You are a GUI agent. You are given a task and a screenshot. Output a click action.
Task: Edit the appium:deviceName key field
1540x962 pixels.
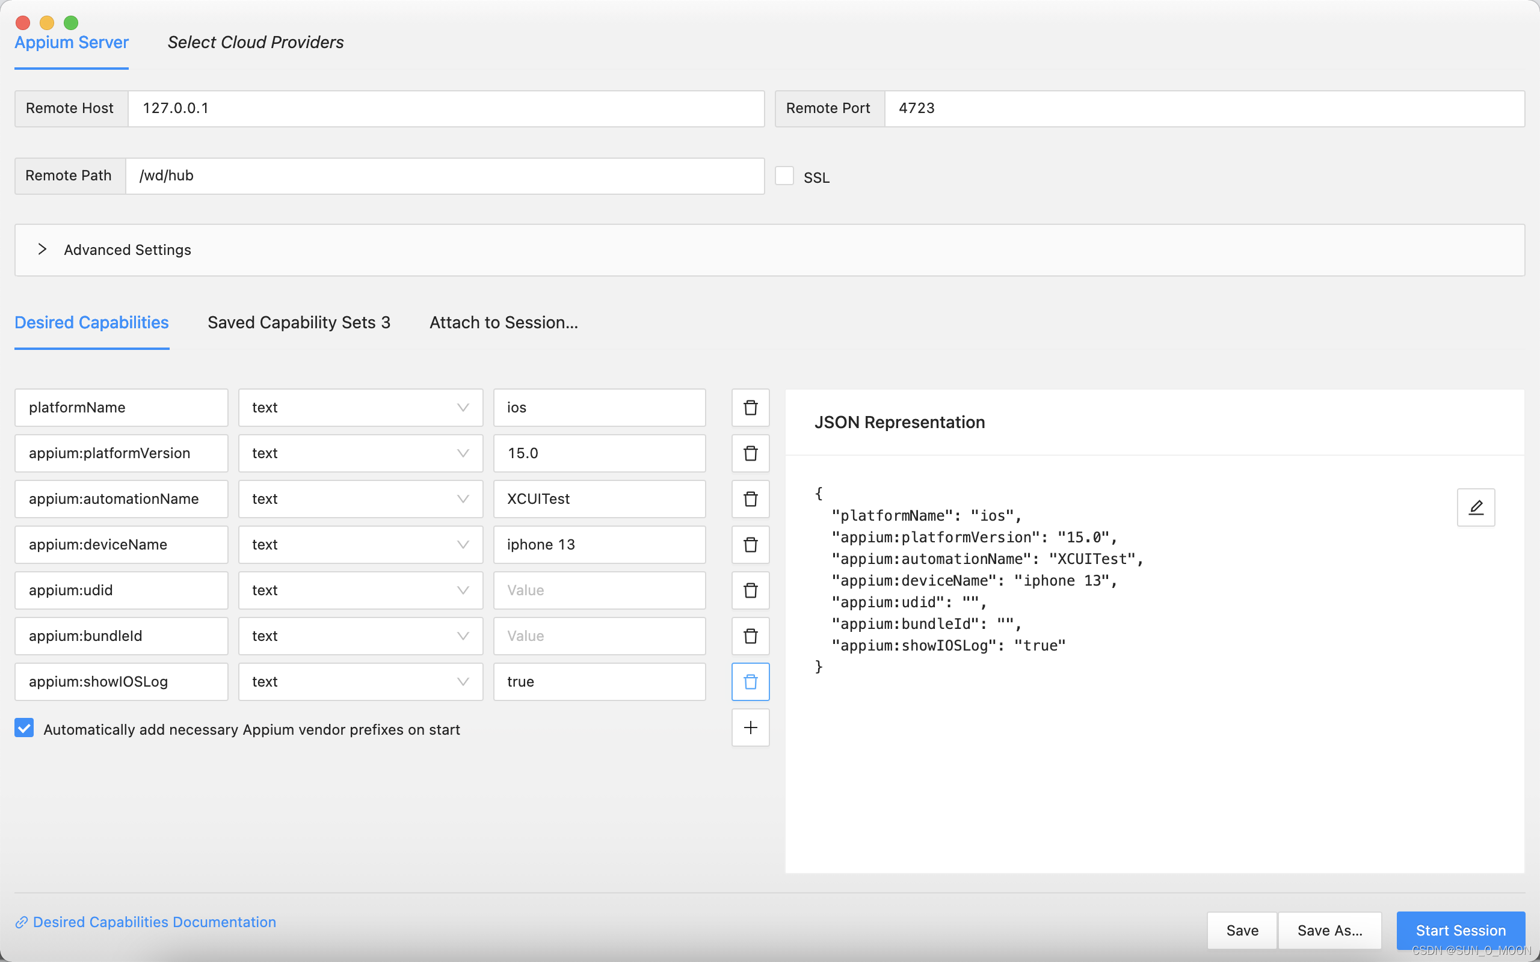[122, 545]
